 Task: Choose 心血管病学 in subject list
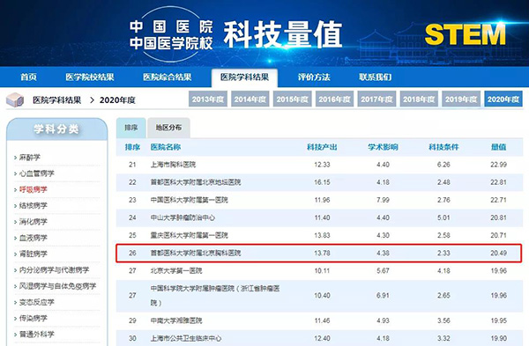(37, 173)
